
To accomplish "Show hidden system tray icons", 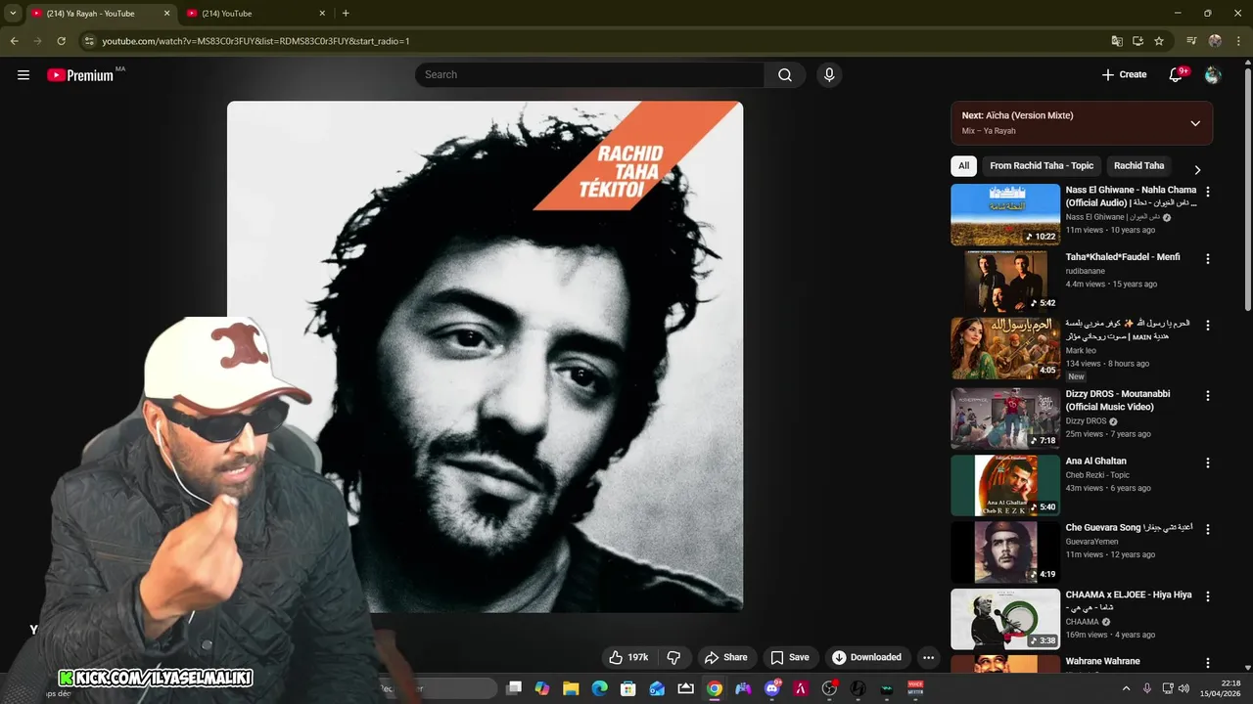I will click(1126, 688).
